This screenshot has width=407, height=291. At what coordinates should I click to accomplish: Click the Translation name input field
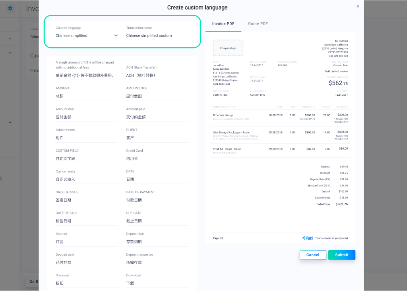point(157,36)
